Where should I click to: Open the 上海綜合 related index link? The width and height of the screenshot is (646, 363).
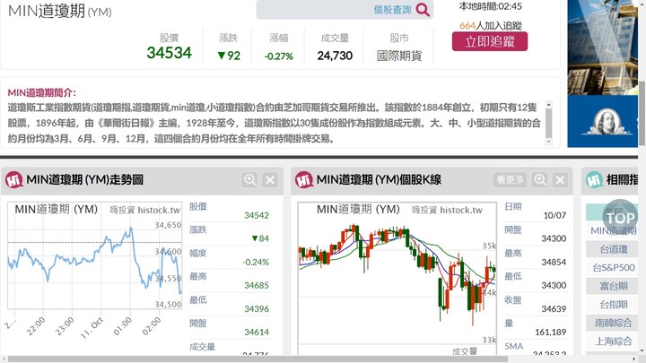click(x=614, y=341)
